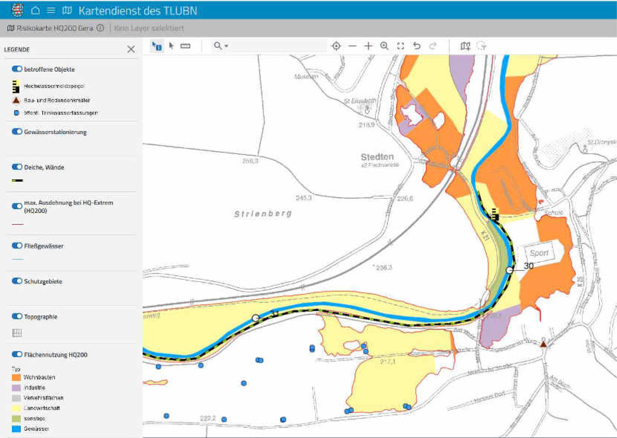Screen dimensions: 617x438
Task: Disable the 'Fließgewässer' layer toggle
Action: tap(17, 246)
